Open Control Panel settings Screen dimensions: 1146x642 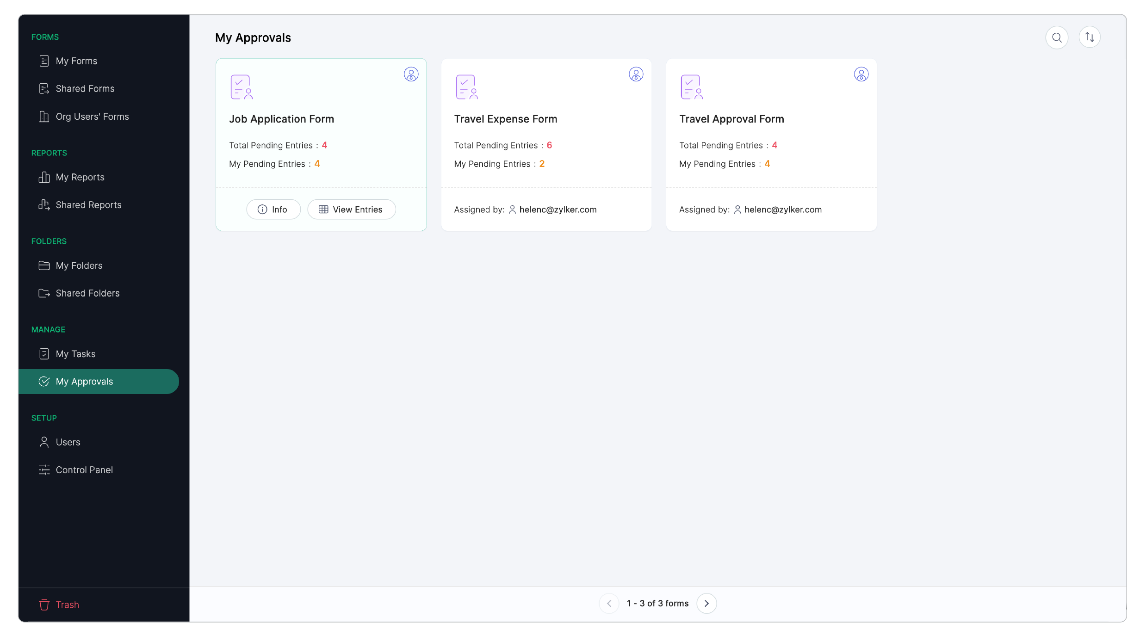[84, 470]
